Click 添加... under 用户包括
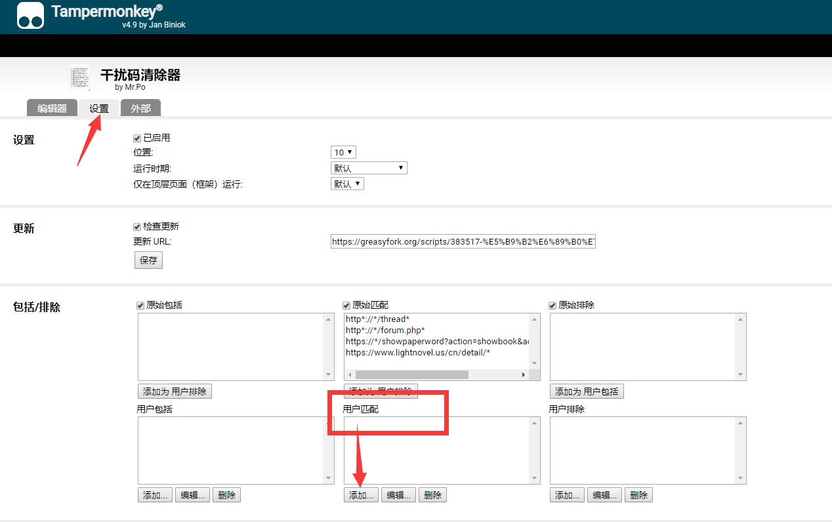This screenshot has width=832, height=522. click(155, 495)
